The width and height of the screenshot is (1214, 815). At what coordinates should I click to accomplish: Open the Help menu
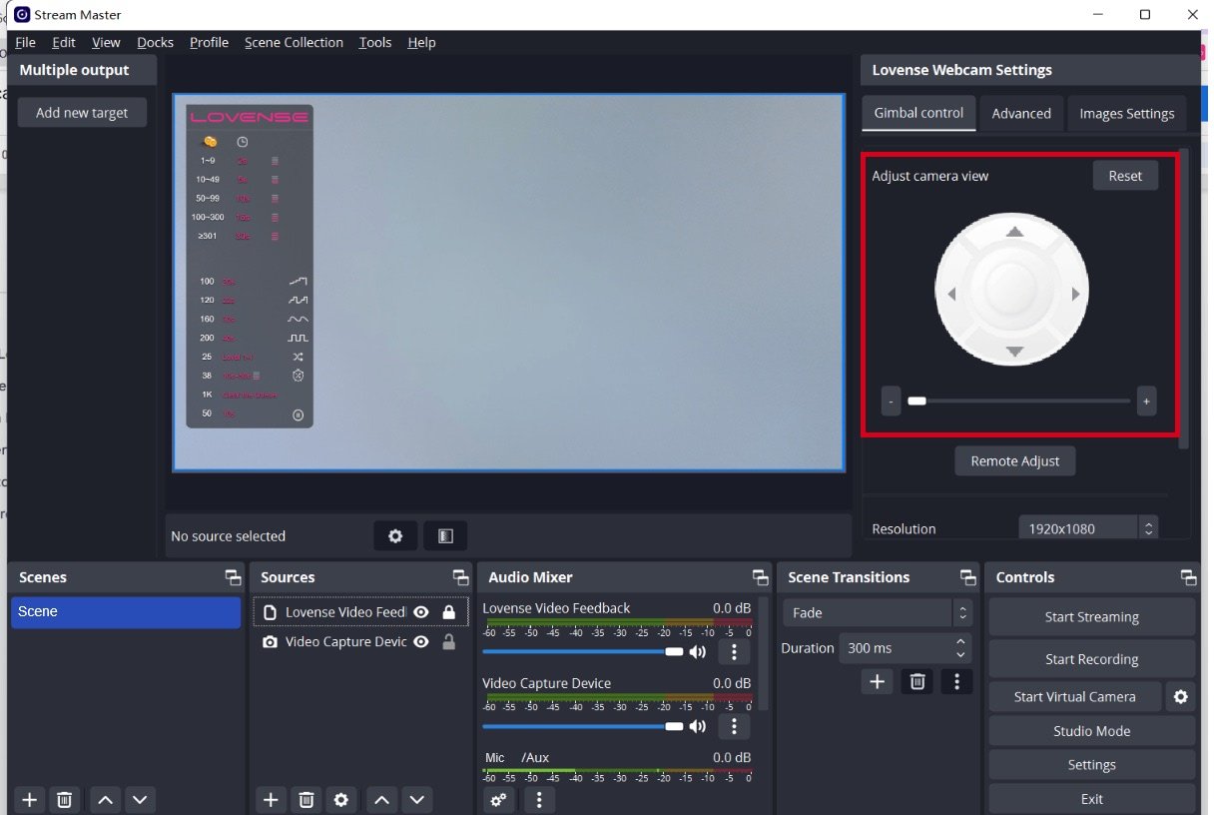(x=421, y=42)
